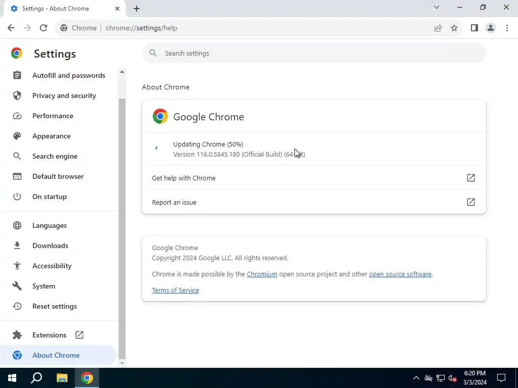Screen dimensions: 518x388
Task: Select About Chrome in sidebar
Action: (59, 355)
